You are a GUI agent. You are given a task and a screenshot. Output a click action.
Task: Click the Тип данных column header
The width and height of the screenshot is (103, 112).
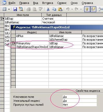[x=54, y=15]
